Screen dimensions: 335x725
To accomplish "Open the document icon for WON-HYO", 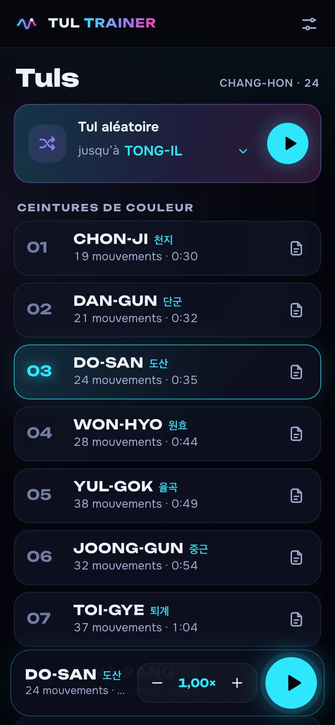I will click(x=296, y=434).
